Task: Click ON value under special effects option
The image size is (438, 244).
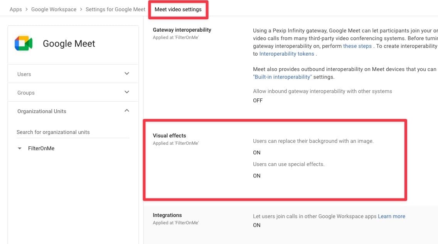Action: tap(257, 176)
